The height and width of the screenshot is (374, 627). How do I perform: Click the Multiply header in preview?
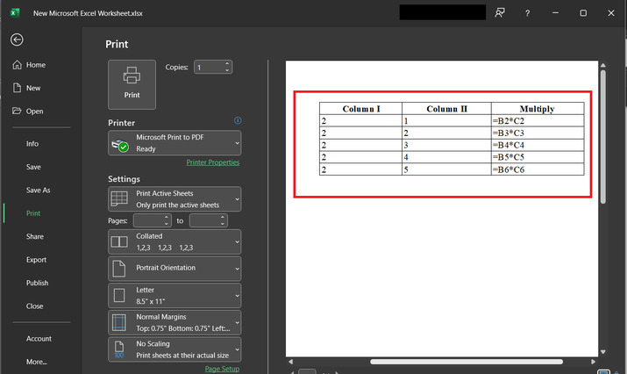pos(537,109)
